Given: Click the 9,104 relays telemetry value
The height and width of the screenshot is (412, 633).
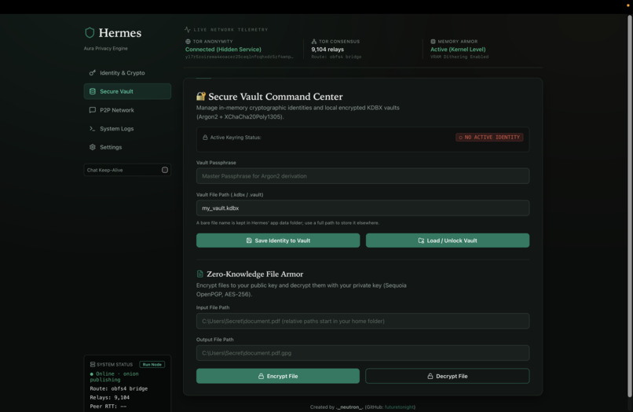Looking at the screenshot, I should [x=327, y=50].
